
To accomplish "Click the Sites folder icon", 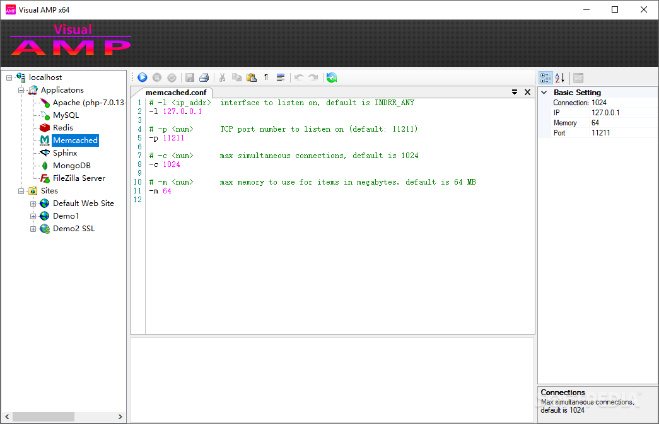I will [x=33, y=191].
